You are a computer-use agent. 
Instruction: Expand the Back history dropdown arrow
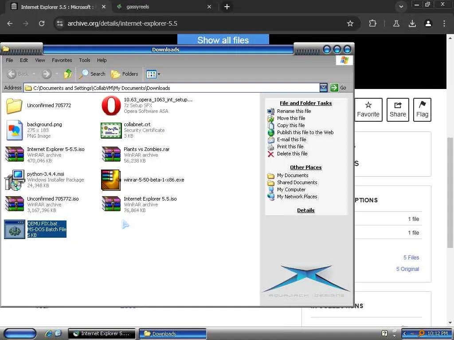[x=34, y=74]
